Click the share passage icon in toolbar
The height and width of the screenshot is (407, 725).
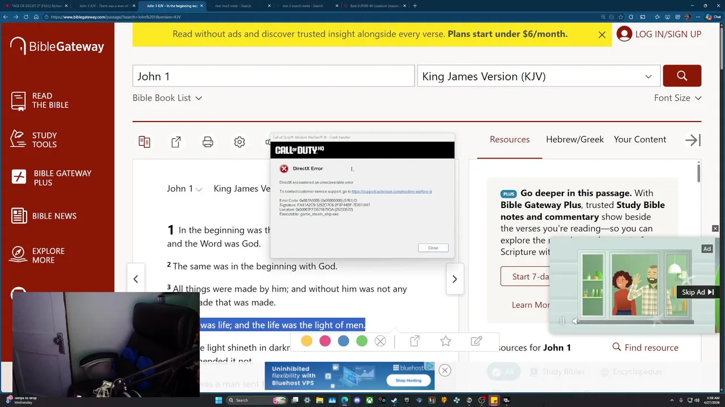point(176,142)
